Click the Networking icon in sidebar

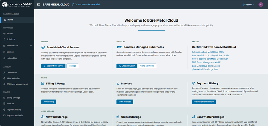(4, 58)
